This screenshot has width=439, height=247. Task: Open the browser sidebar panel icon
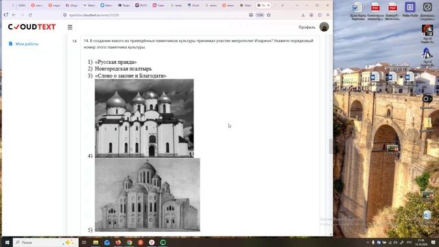[6, 15]
